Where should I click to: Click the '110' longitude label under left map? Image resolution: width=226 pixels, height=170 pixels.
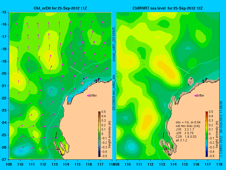tap(20, 164)
